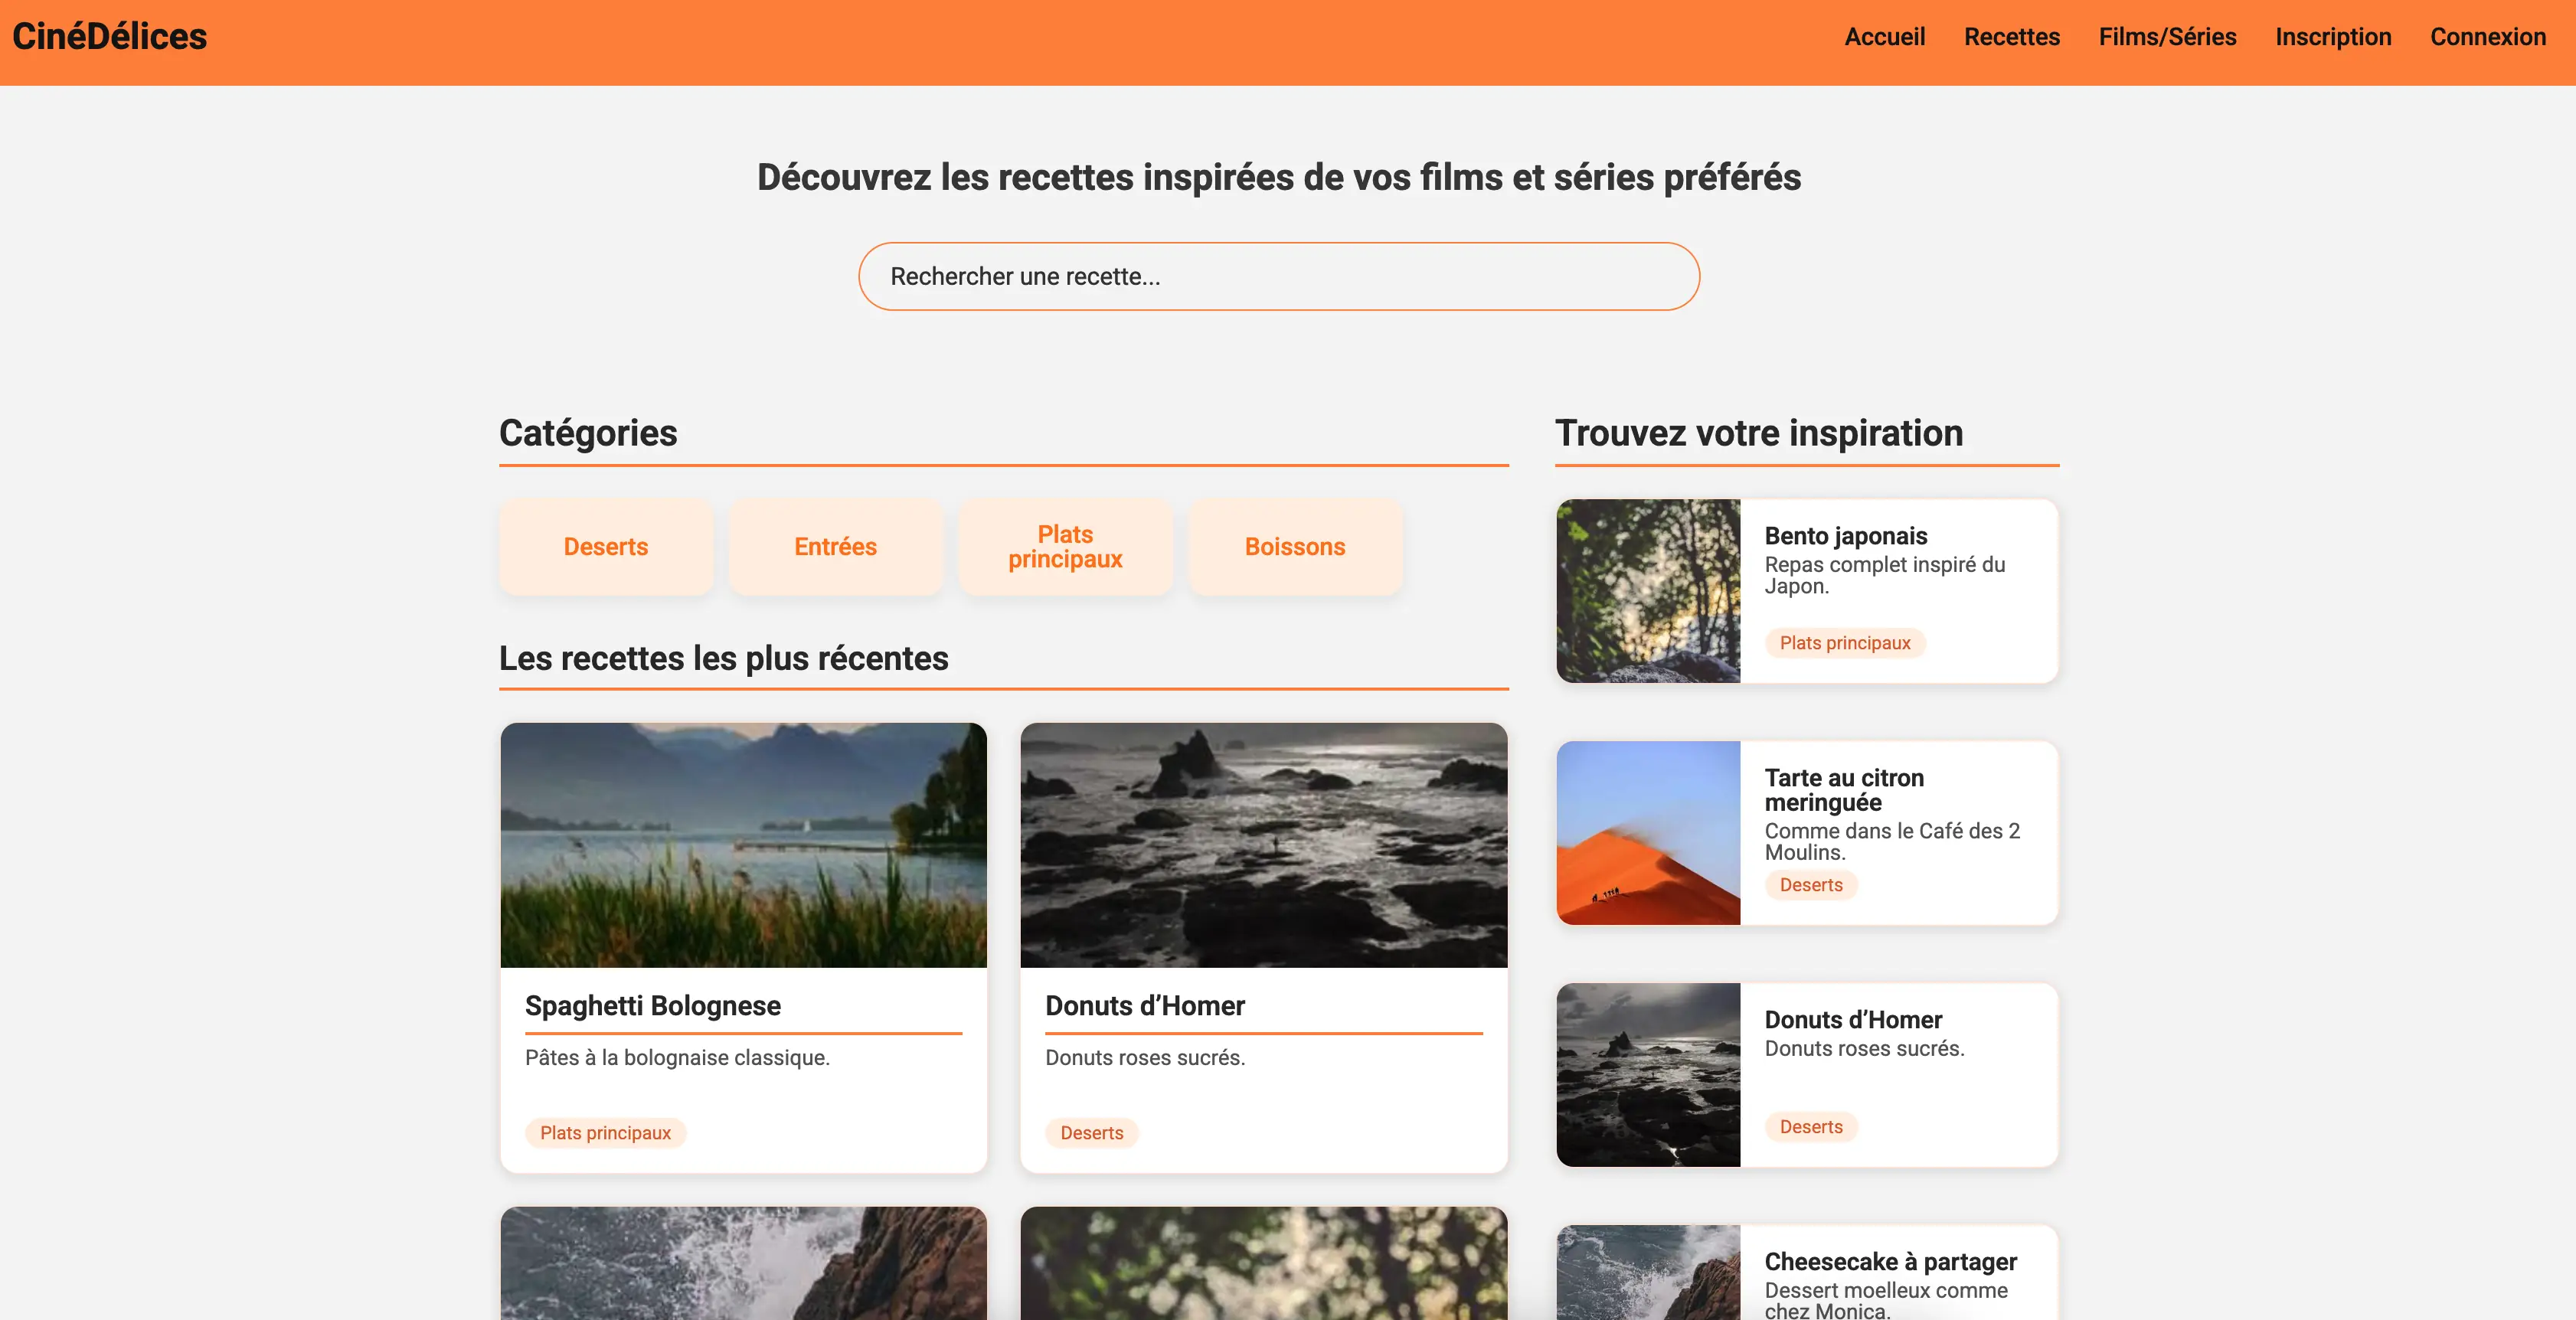
Task: Click 'Pâtes à la bolognaise classique.' description
Action: tap(677, 1058)
